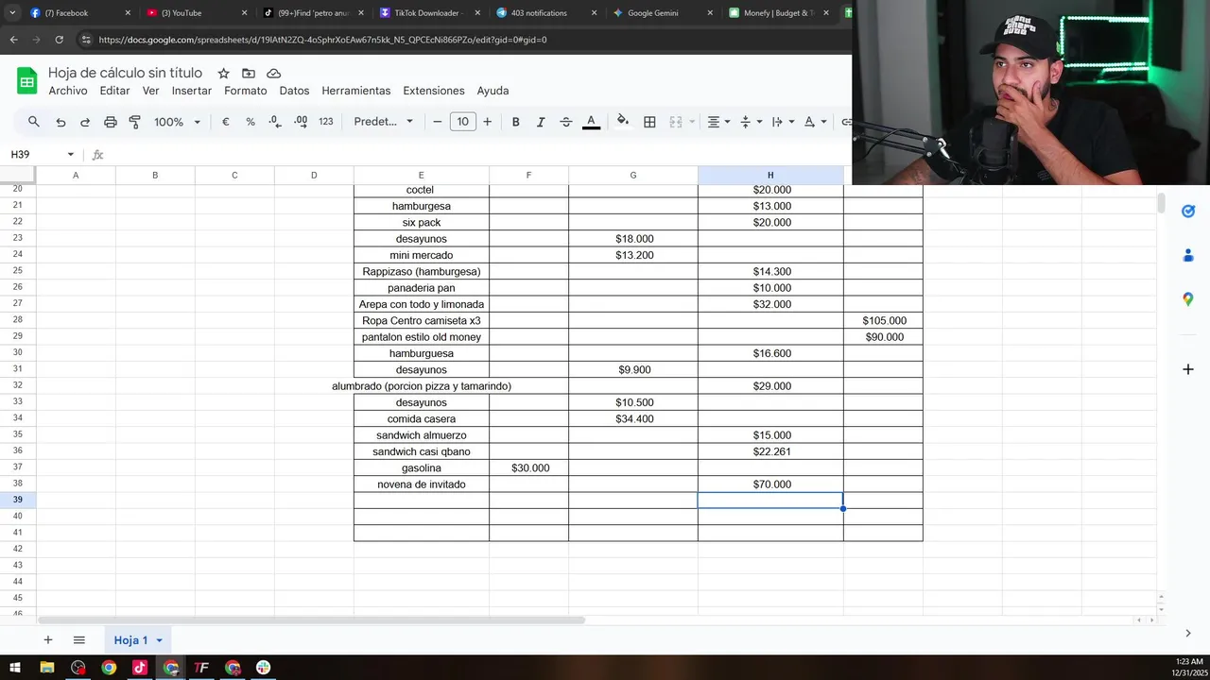Star the spreadsheet document
This screenshot has height=680, width=1210.
223,74
